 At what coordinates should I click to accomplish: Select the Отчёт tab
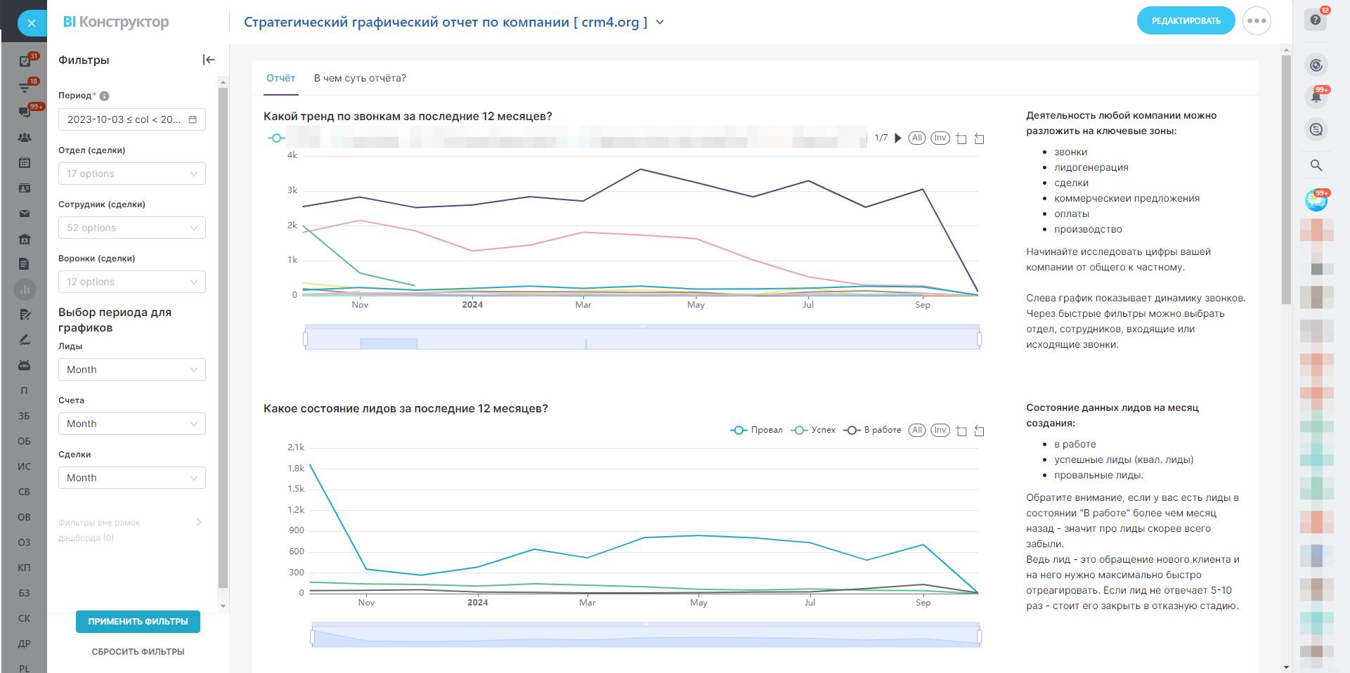point(280,78)
